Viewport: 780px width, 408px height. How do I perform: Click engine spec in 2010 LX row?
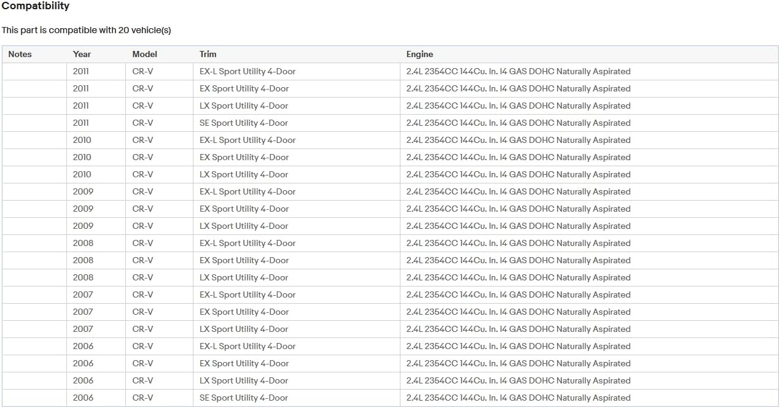[x=518, y=174]
